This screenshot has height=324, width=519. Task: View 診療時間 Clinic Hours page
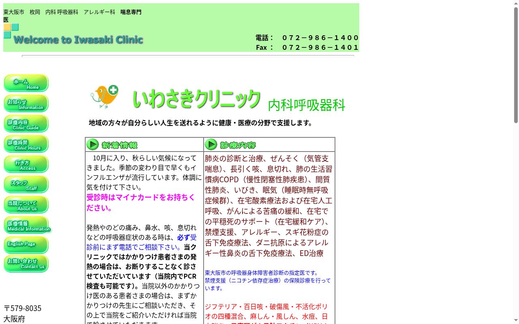(x=26, y=144)
